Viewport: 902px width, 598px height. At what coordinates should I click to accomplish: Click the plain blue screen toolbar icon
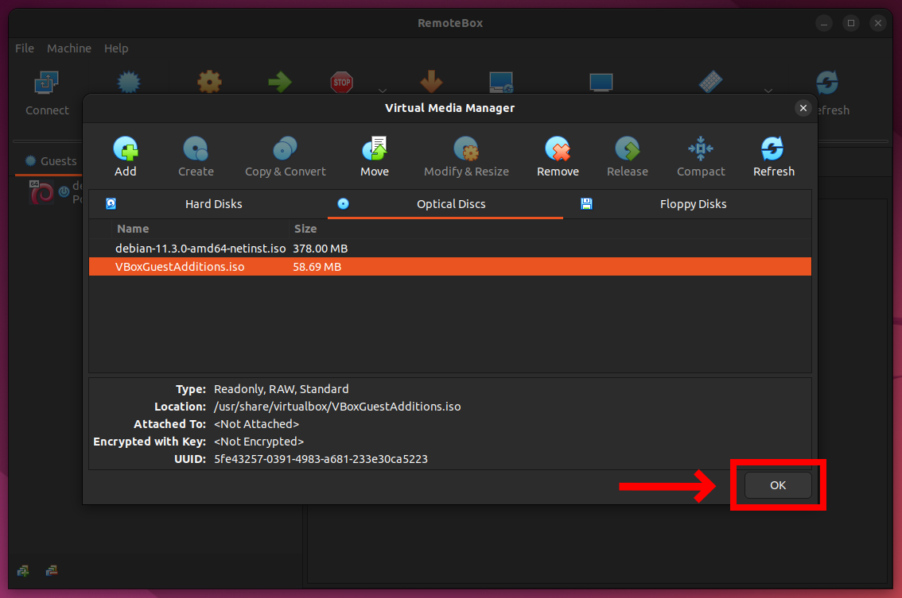click(x=601, y=82)
